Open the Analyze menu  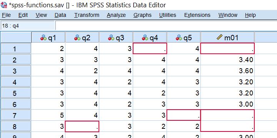pyautogui.click(x=116, y=15)
